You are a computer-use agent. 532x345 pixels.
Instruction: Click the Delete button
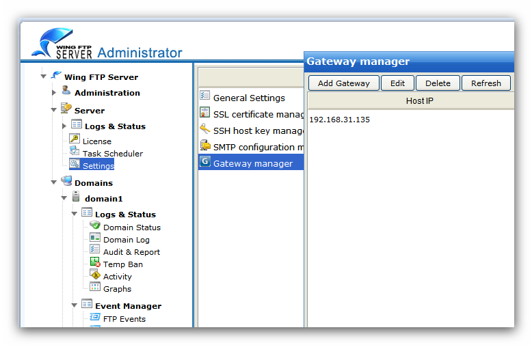438,83
